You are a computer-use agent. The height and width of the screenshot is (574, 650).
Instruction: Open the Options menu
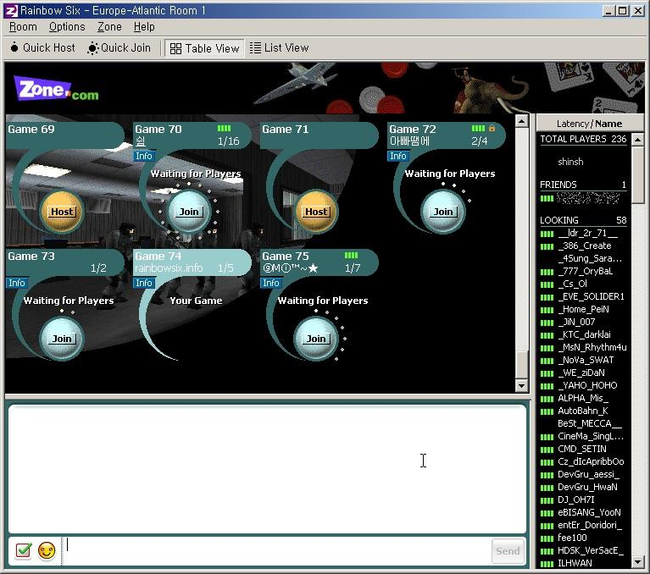pyautogui.click(x=67, y=27)
